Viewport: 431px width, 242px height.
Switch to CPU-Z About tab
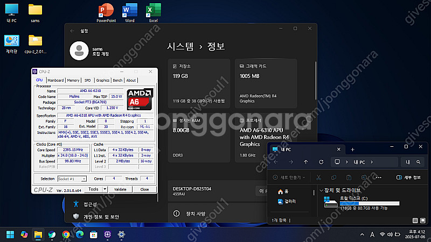click(131, 80)
